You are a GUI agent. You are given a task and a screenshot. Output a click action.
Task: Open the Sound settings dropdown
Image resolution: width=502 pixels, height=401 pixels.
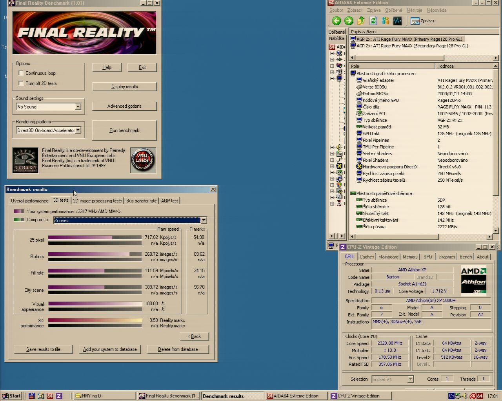78,107
